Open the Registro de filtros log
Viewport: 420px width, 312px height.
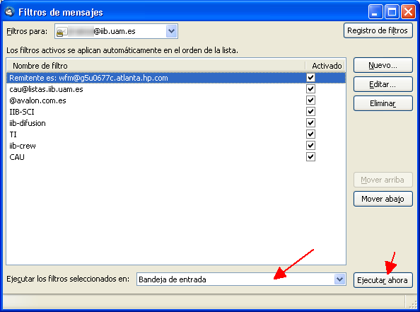[378, 30]
